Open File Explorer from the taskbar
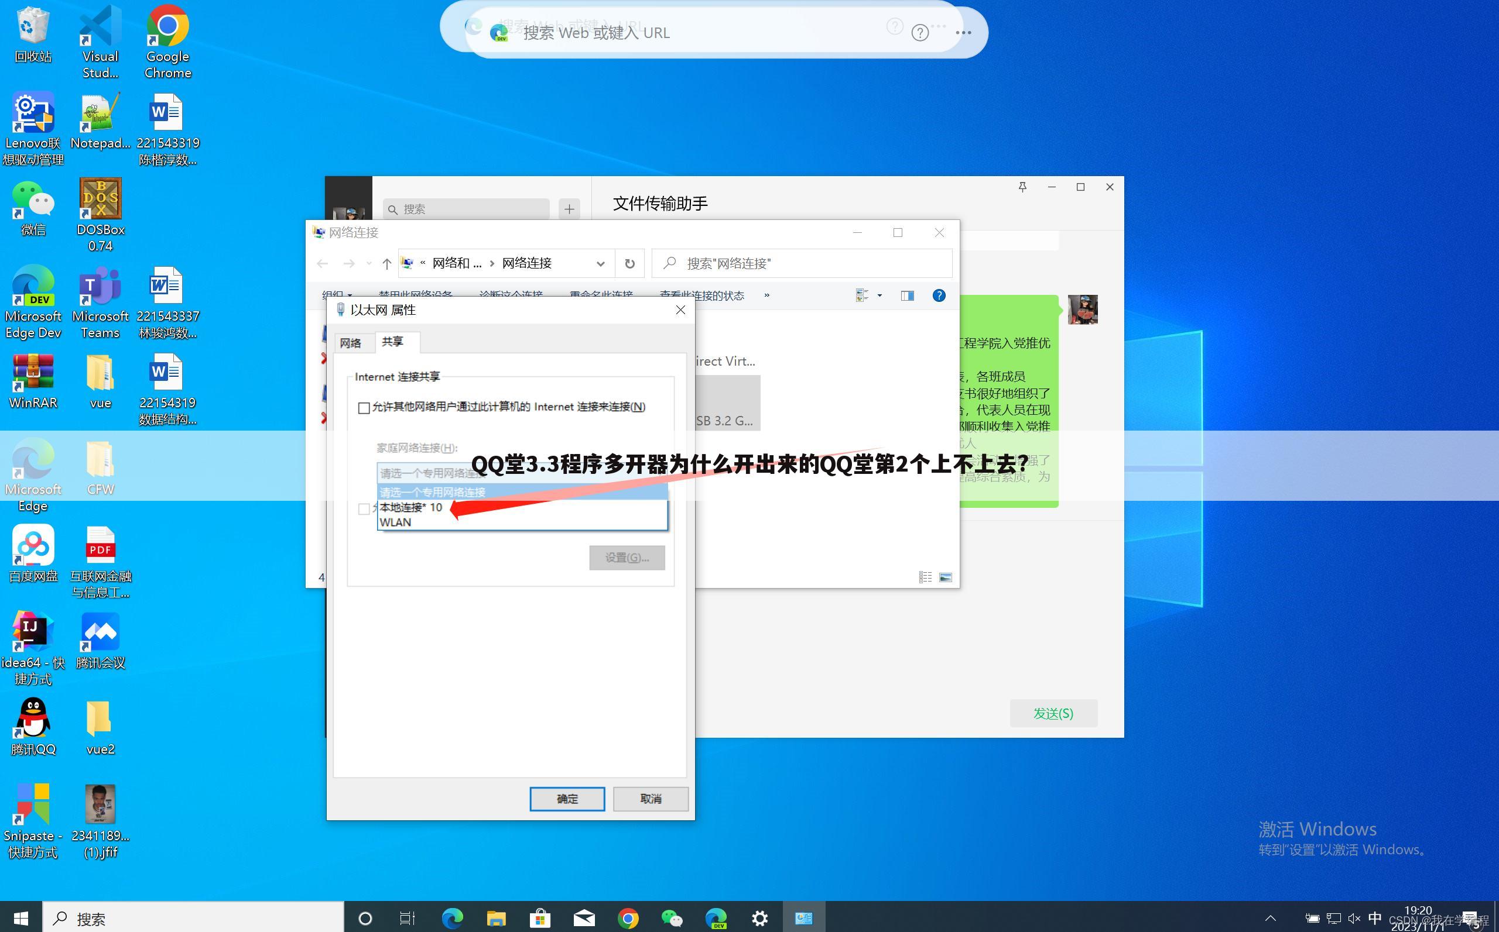Viewport: 1499px width, 932px height. (496, 919)
